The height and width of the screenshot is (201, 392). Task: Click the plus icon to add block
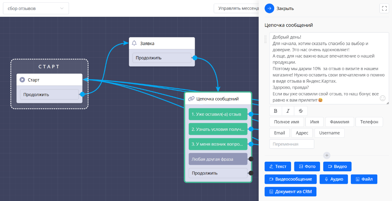(x=327, y=156)
